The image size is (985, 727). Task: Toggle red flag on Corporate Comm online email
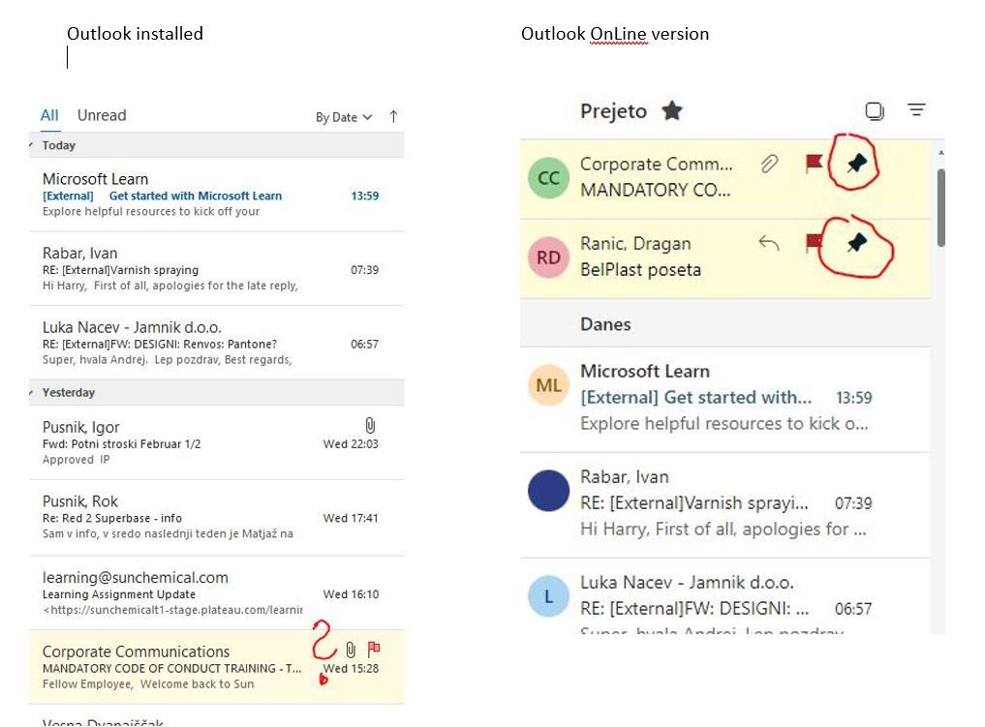pos(814,164)
